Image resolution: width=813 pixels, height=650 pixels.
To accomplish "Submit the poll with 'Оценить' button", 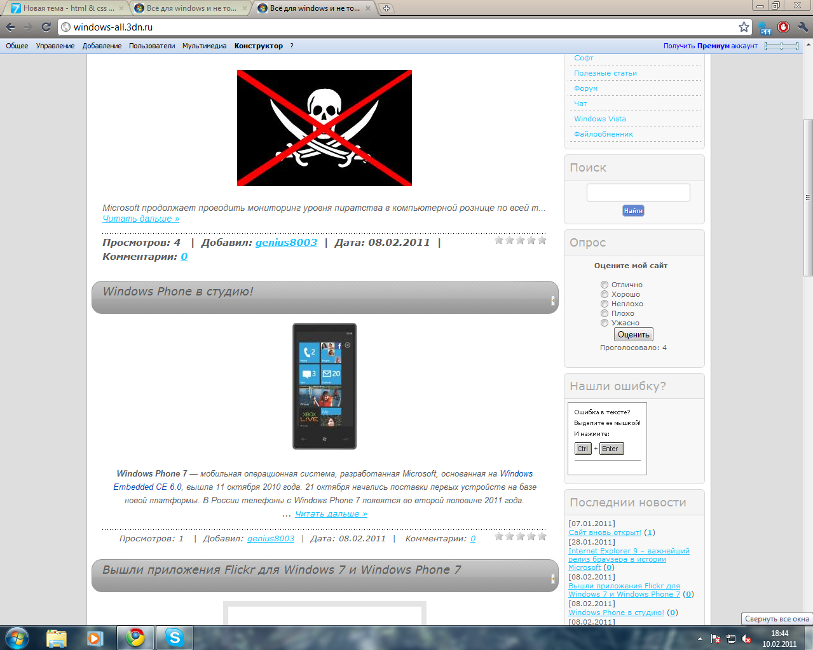I will (634, 335).
